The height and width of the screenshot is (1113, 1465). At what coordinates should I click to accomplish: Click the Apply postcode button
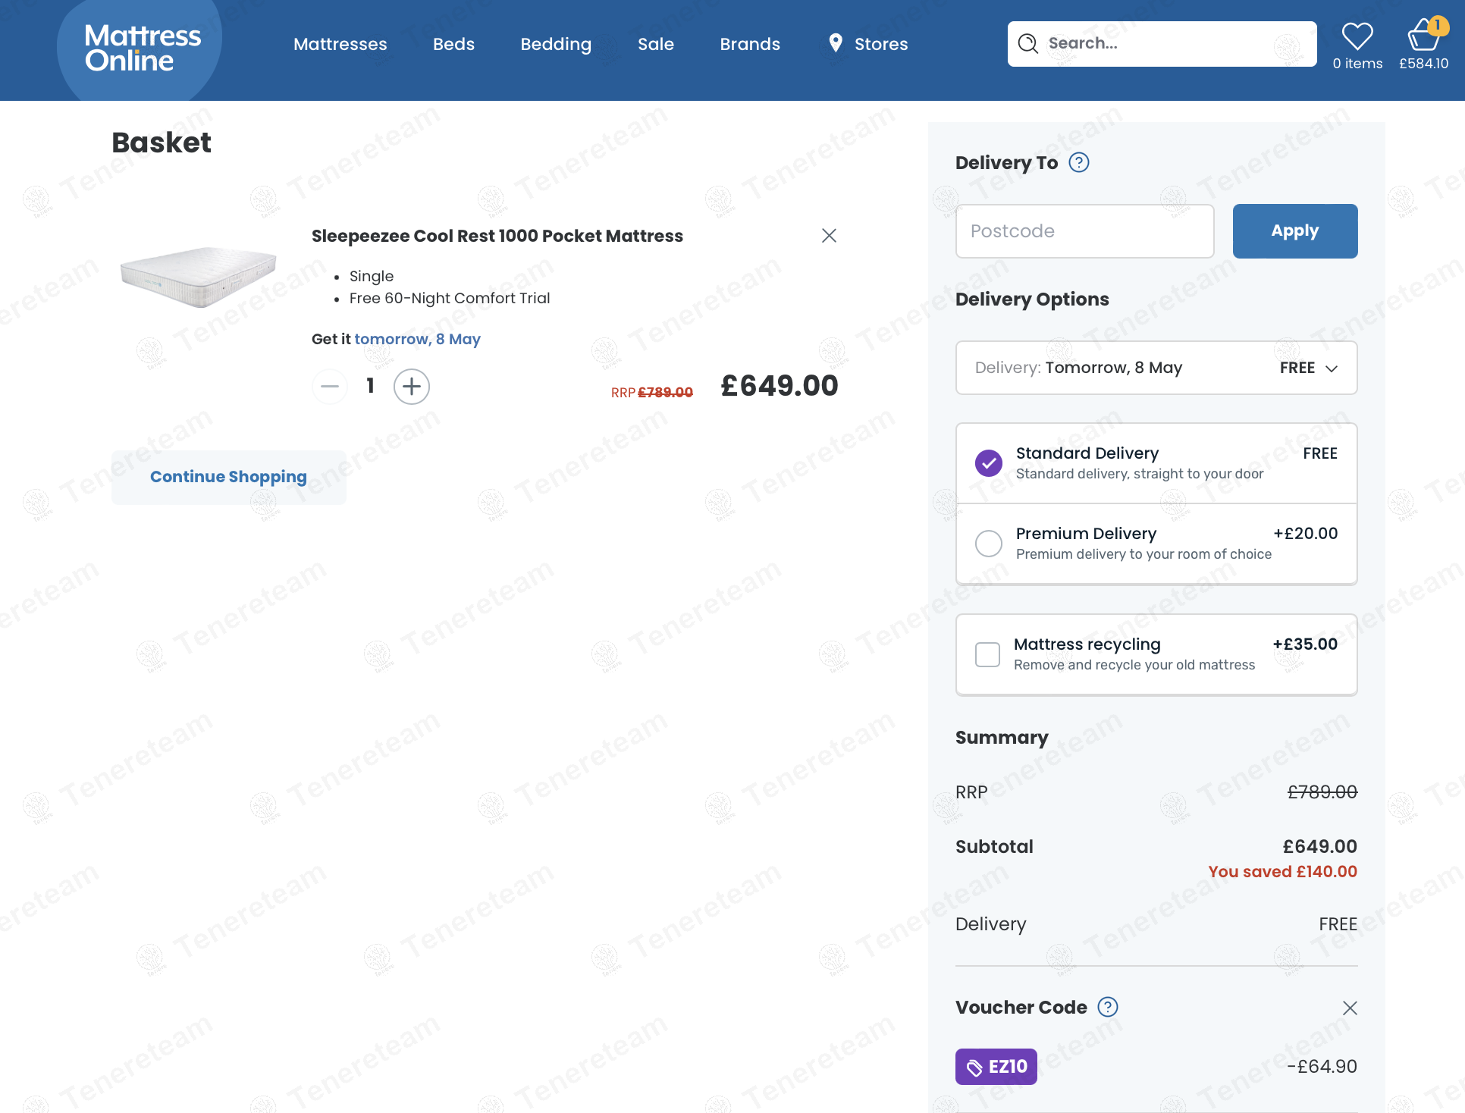tap(1295, 231)
